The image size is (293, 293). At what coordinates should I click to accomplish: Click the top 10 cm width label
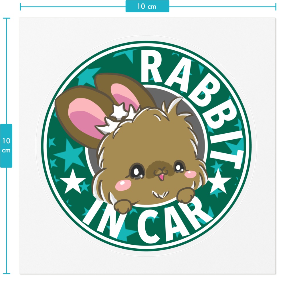tap(147, 6)
